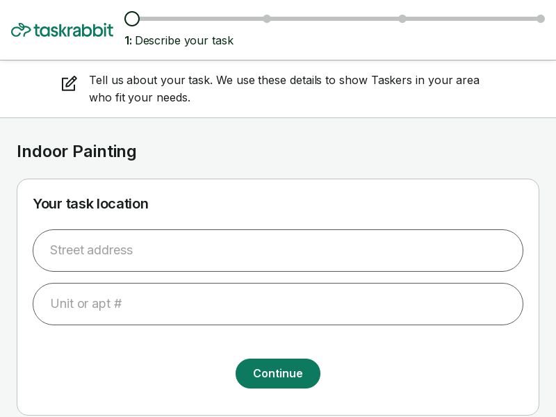
Task: Click the third step indicator dot
Action: 402,19
